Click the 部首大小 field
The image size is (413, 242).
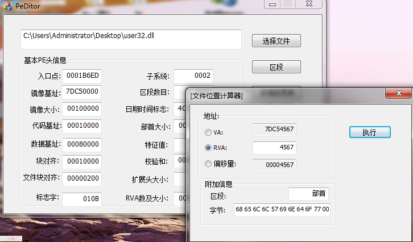pyautogui.click(x=180, y=126)
